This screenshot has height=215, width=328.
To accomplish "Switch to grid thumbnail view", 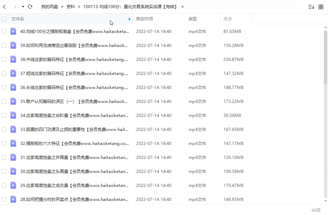I will tap(321, 7).
